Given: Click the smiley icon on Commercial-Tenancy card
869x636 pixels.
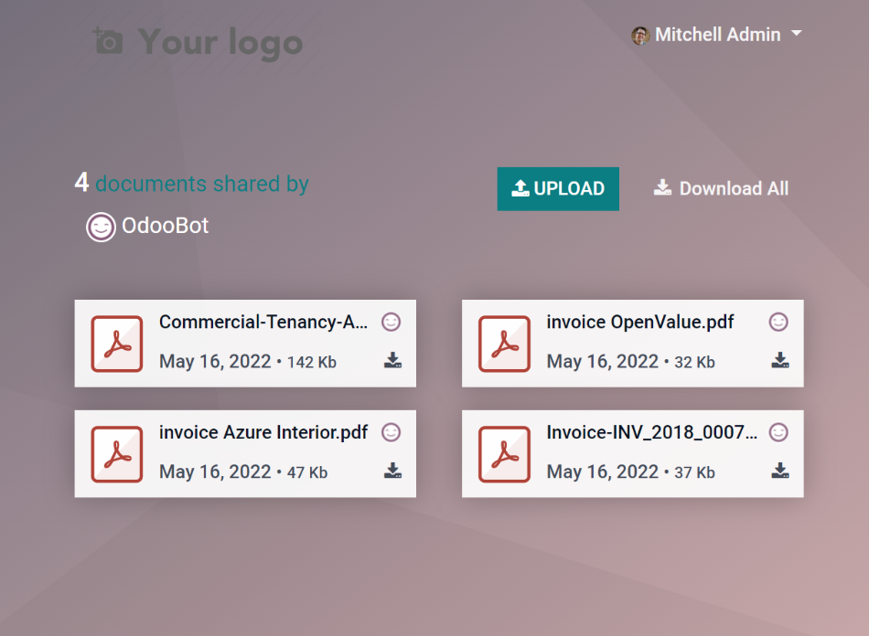Looking at the screenshot, I should (x=392, y=322).
